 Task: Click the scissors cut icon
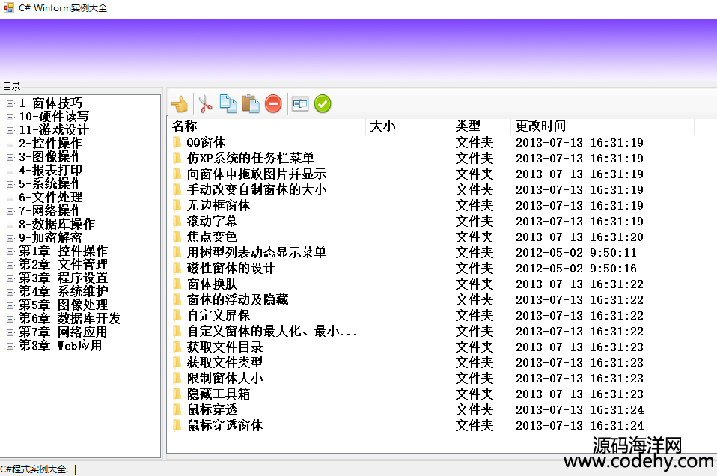[x=205, y=104]
